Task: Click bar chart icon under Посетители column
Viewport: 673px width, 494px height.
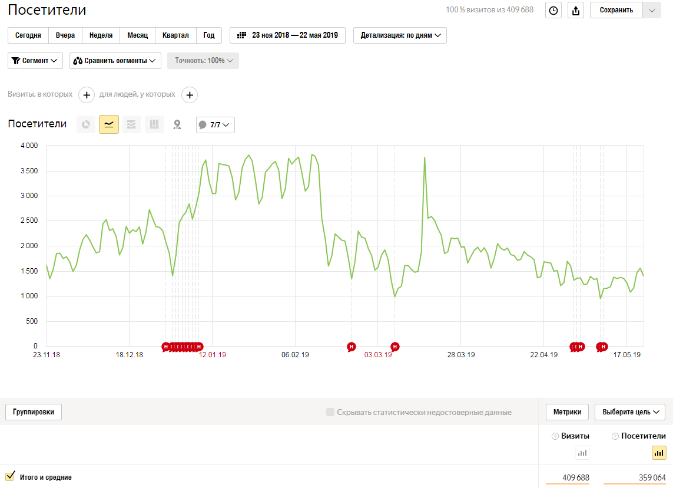Action: [659, 453]
